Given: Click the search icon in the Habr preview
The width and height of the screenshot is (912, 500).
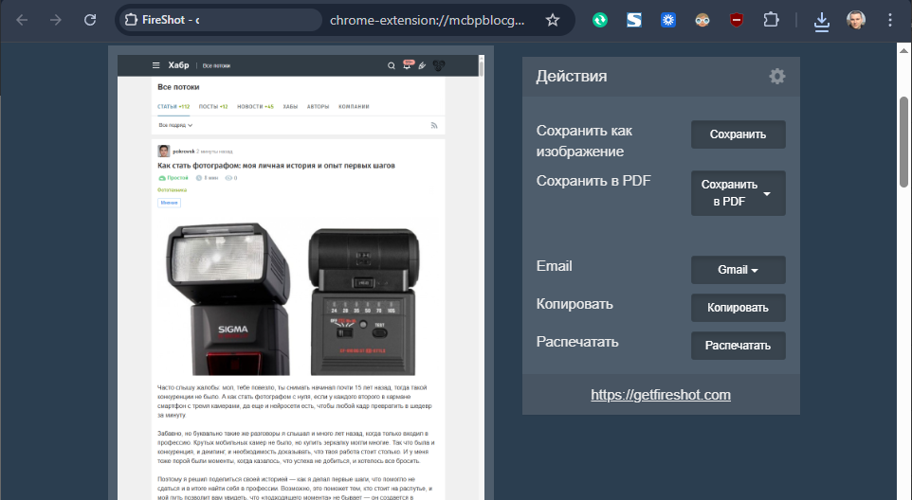Looking at the screenshot, I should tap(392, 65).
